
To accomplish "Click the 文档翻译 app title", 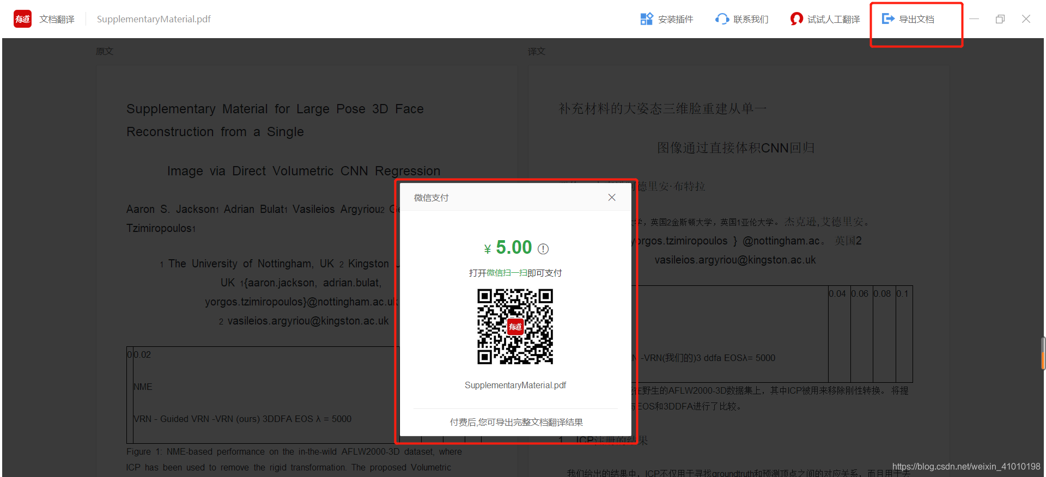I will click(57, 19).
